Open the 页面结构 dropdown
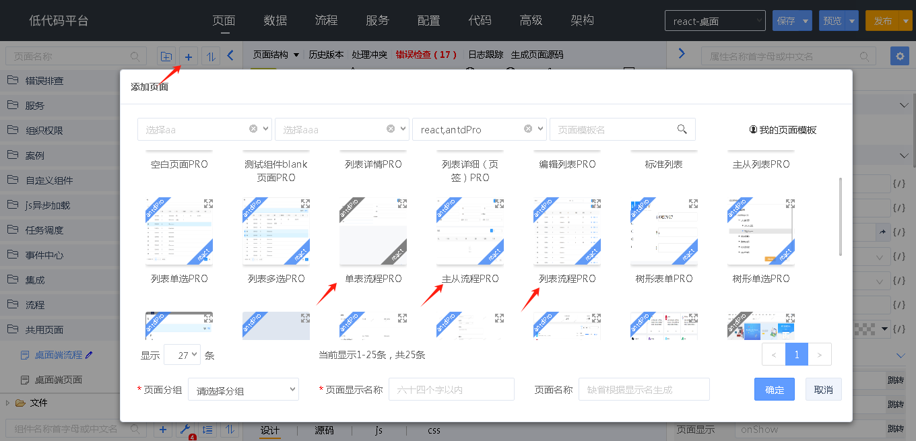916x441 pixels. point(276,55)
